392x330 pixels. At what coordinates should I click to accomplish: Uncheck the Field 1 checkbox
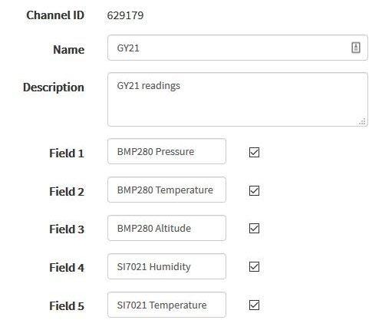click(x=254, y=152)
